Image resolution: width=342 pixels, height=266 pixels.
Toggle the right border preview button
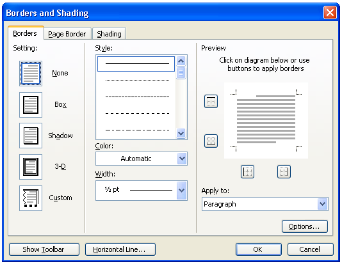(284, 172)
